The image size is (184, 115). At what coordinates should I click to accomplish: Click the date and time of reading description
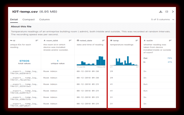90,44
